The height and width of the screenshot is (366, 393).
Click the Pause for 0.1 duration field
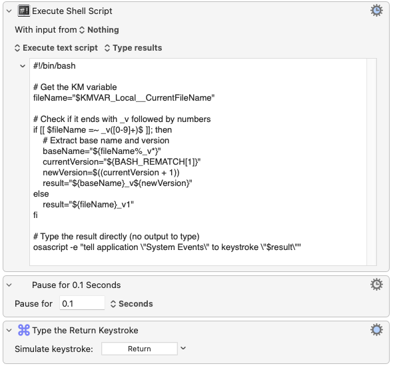tap(82, 303)
